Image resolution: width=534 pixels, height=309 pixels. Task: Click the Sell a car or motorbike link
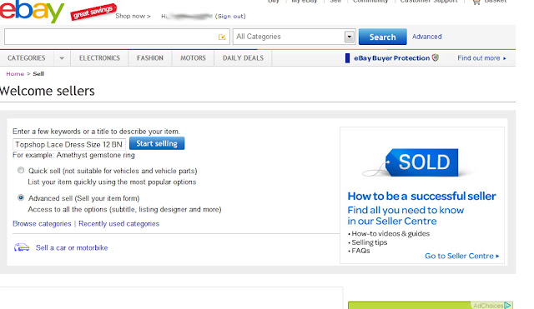tap(72, 248)
